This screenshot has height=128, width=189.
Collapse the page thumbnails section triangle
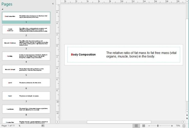point(3,9)
